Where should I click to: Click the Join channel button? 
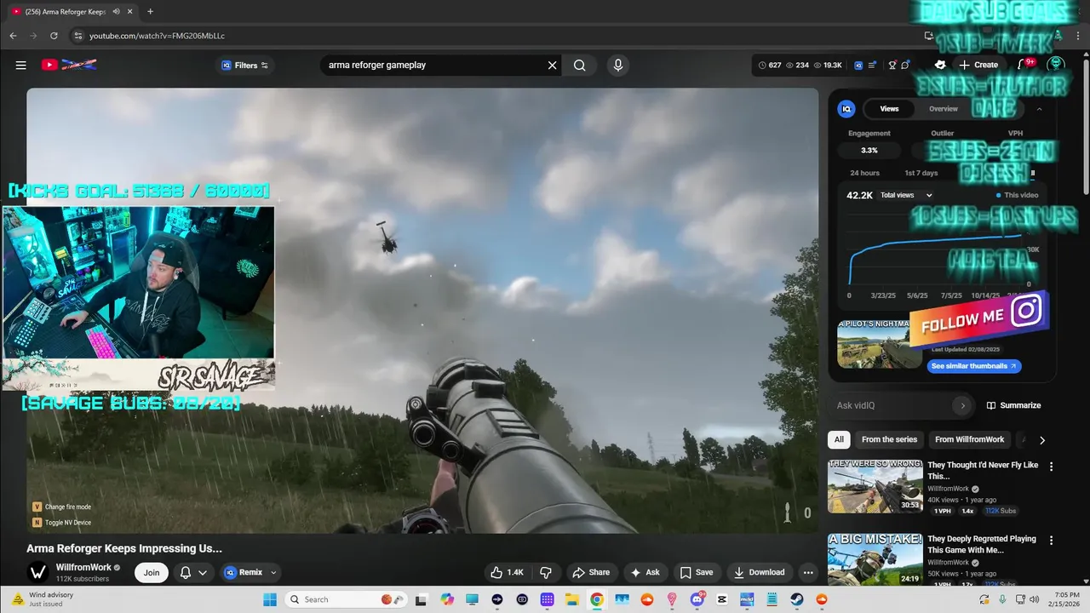pyautogui.click(x=152, y=572)
